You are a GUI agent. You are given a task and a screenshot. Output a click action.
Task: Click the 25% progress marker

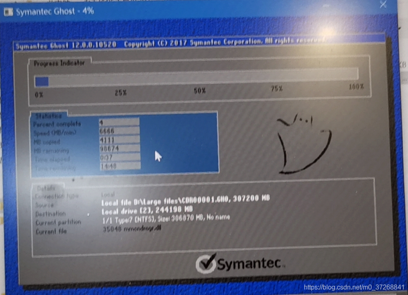pyautogui.click(x=121, y=93)
